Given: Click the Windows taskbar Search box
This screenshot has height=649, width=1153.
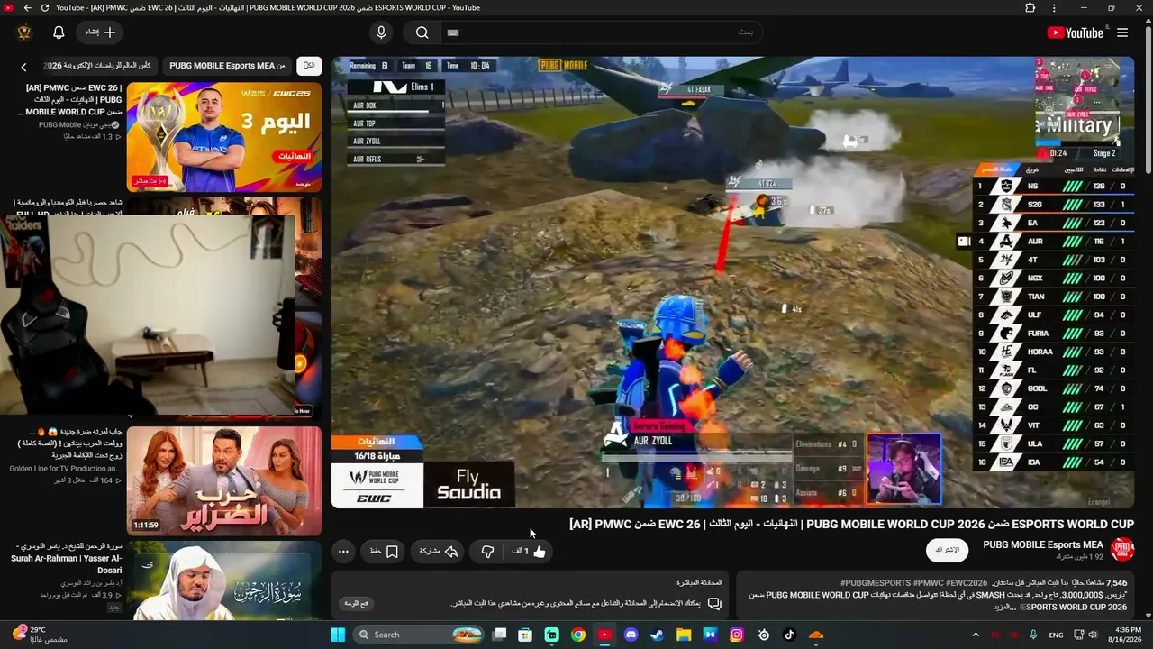Looking at the screenshot, I should (419, 635).
